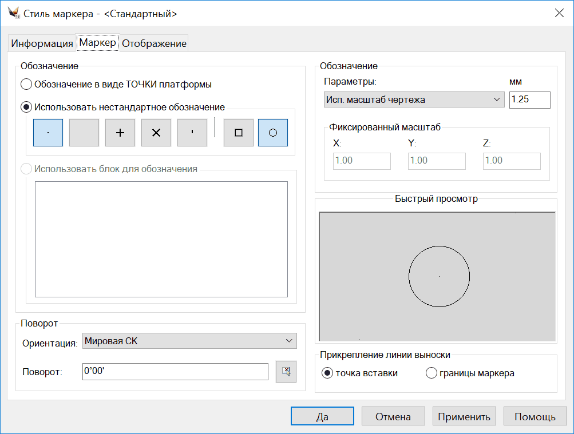Viewport: 574px width, 434px height.
Task: Toggle the circle frame around marker
Action: [273, 133]
